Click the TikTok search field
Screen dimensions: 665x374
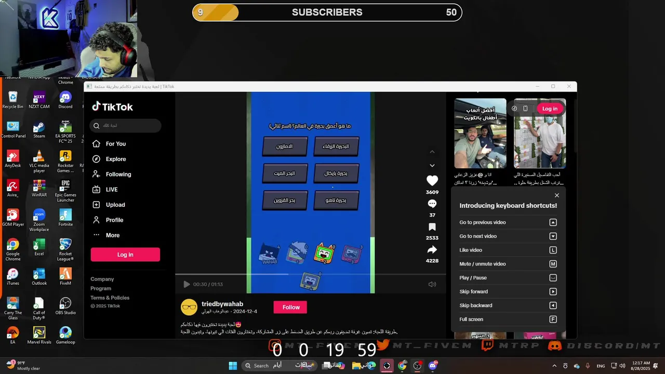click(125, 126)
